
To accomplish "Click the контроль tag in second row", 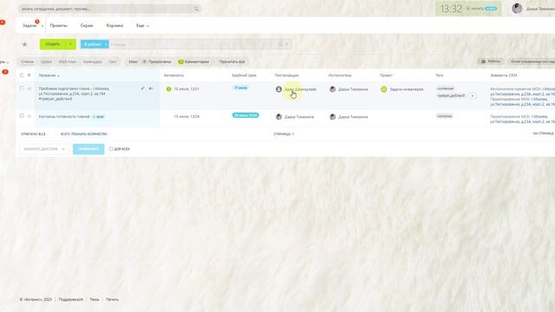I will [x=445, y=116].
